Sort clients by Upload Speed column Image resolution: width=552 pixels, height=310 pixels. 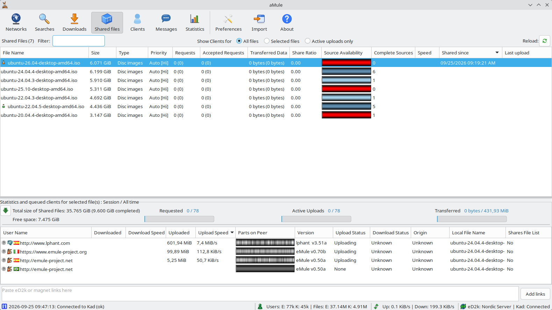(x=216, y=233)
